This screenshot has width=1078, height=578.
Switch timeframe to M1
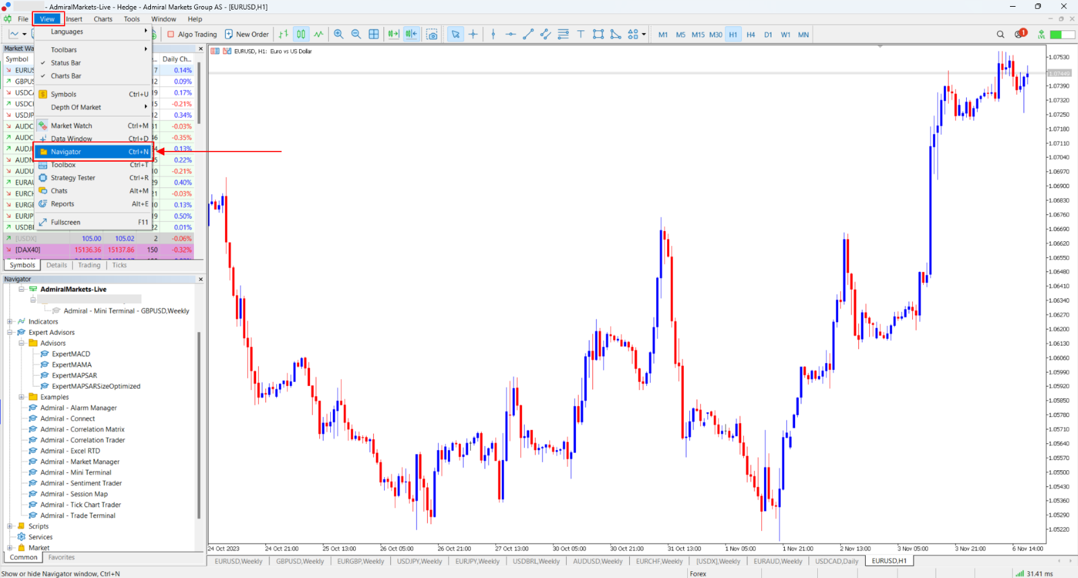pyautogui.click(x=663, y=34)
